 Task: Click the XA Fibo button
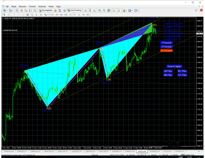click(168, 71)
